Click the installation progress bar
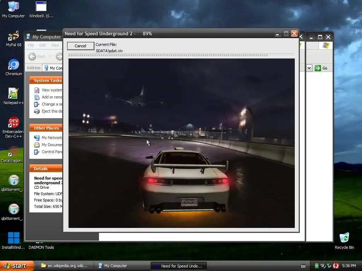 pos(181,55)
